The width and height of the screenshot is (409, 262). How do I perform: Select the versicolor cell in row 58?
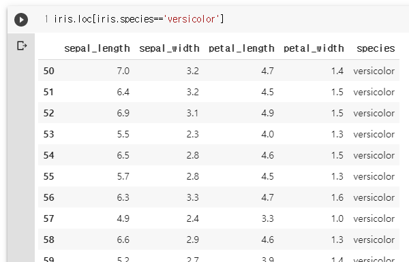pos(374,240)
